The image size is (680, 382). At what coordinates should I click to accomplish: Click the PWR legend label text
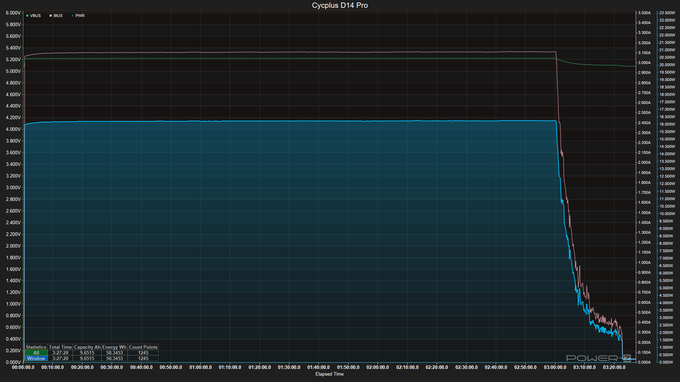coord(80,16)
